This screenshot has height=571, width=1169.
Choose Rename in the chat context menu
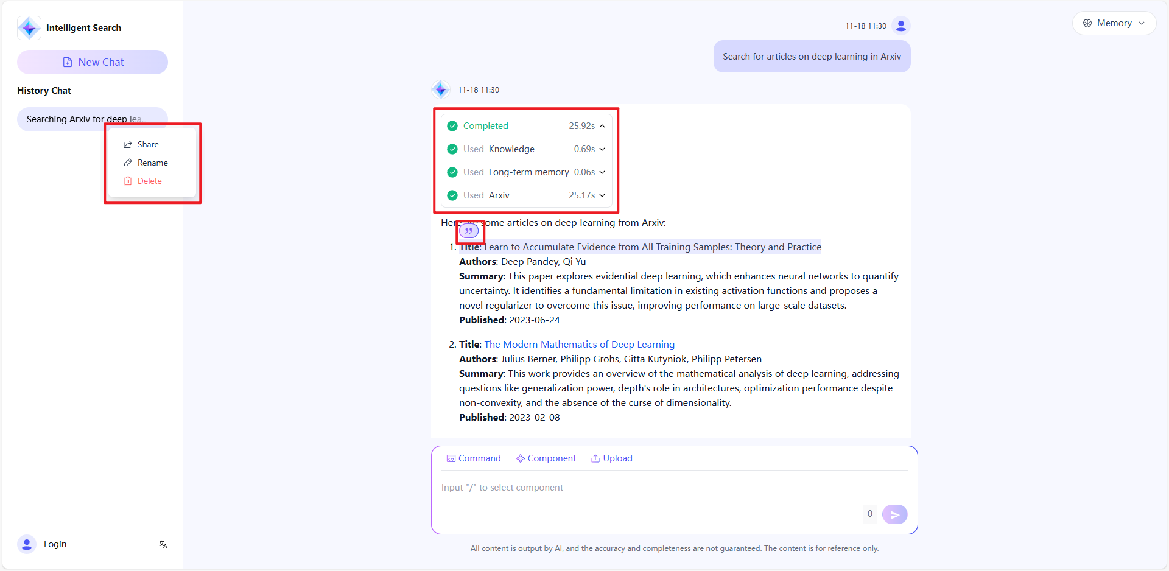coord(152,163)
